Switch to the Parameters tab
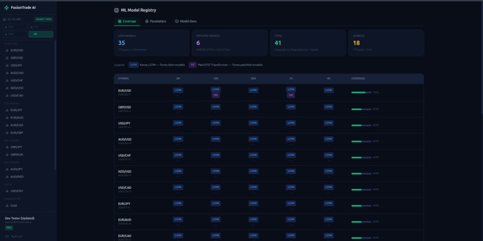The height and width of the screenshot is (241, 483). pyautogui.click(x=156, y=21)
